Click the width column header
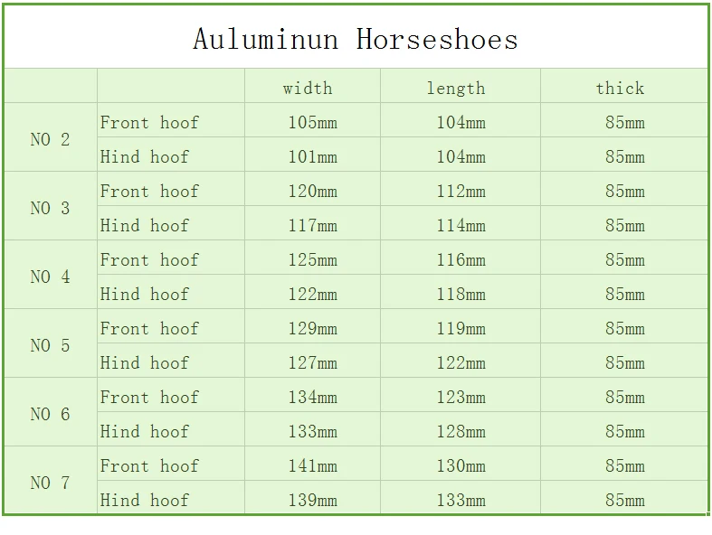The width and height of the screenshot is (712, 535). 312,86
